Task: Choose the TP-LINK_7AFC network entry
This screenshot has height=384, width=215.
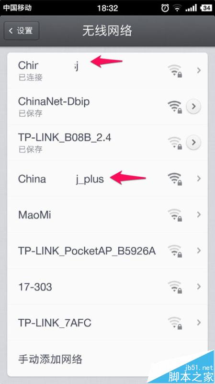Action: 107,323
